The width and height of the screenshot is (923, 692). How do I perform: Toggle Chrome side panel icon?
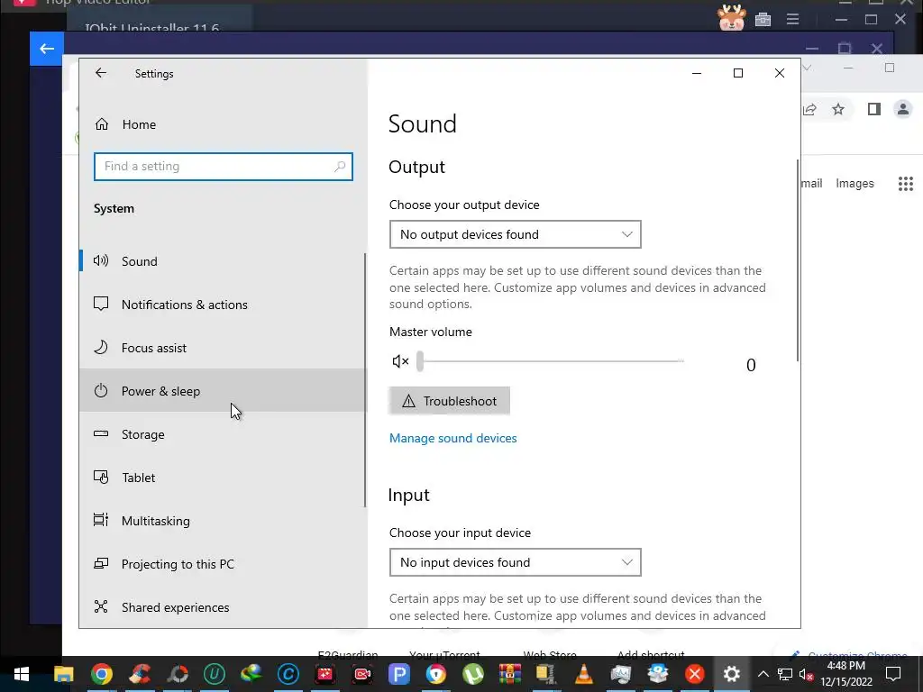pos(874,109)
